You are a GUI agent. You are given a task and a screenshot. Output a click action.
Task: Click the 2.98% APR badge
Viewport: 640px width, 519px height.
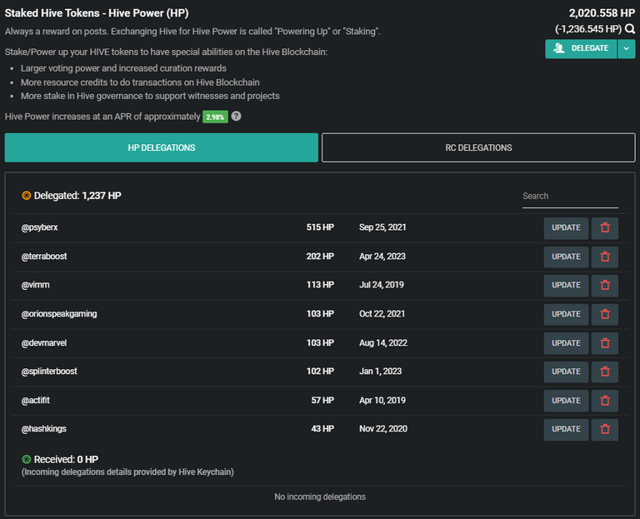pyautogui.click(x=215, y=117)
